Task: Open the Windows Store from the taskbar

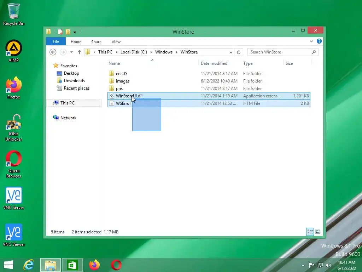Action: [72, 265]
